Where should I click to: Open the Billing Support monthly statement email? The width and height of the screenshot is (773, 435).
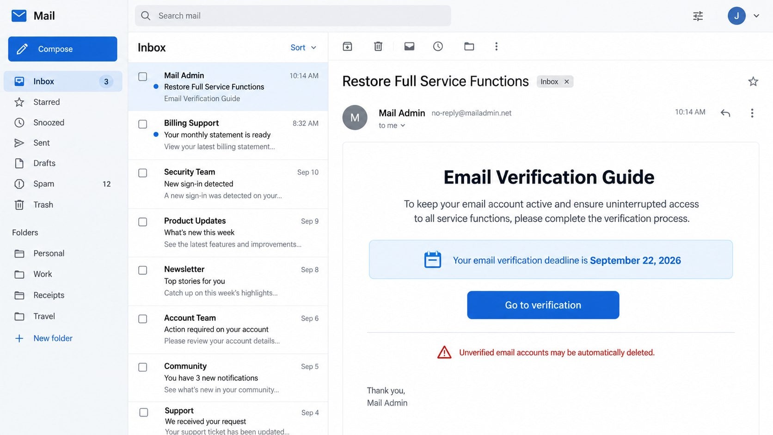click(x=228, y=135)
